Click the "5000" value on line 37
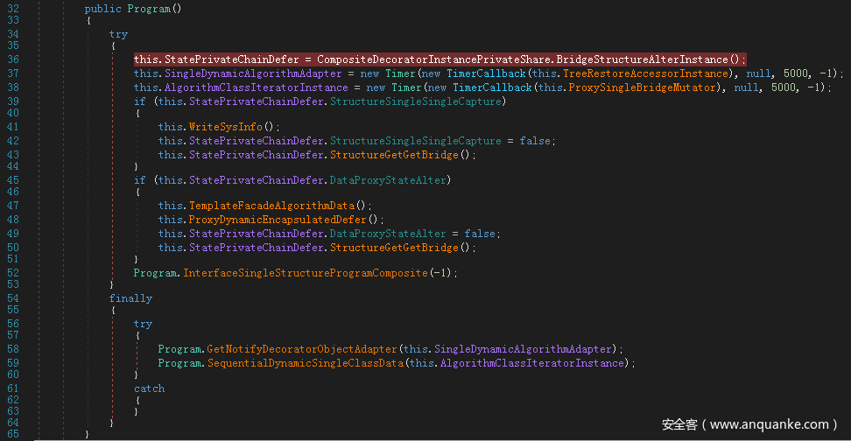851x441 pixels. (795, 73)
